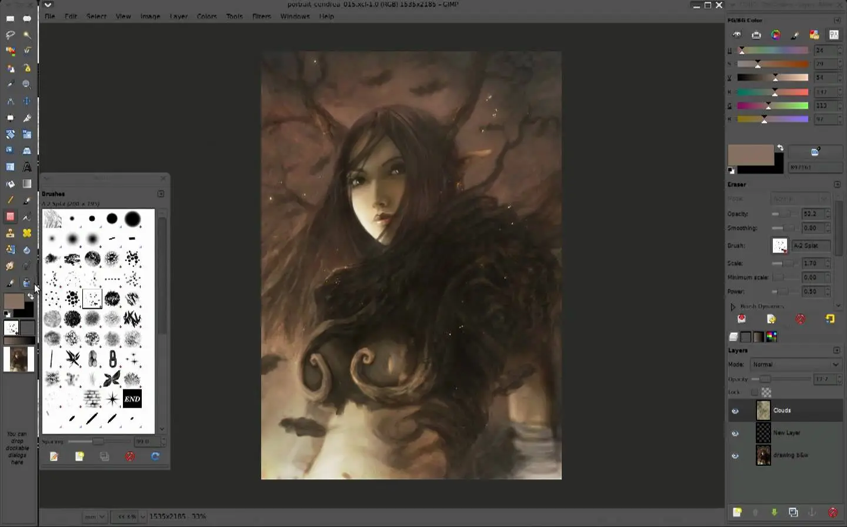Click new layer icon in Layers panel
This screenshot has width=847, height=527.
[737, 512]
